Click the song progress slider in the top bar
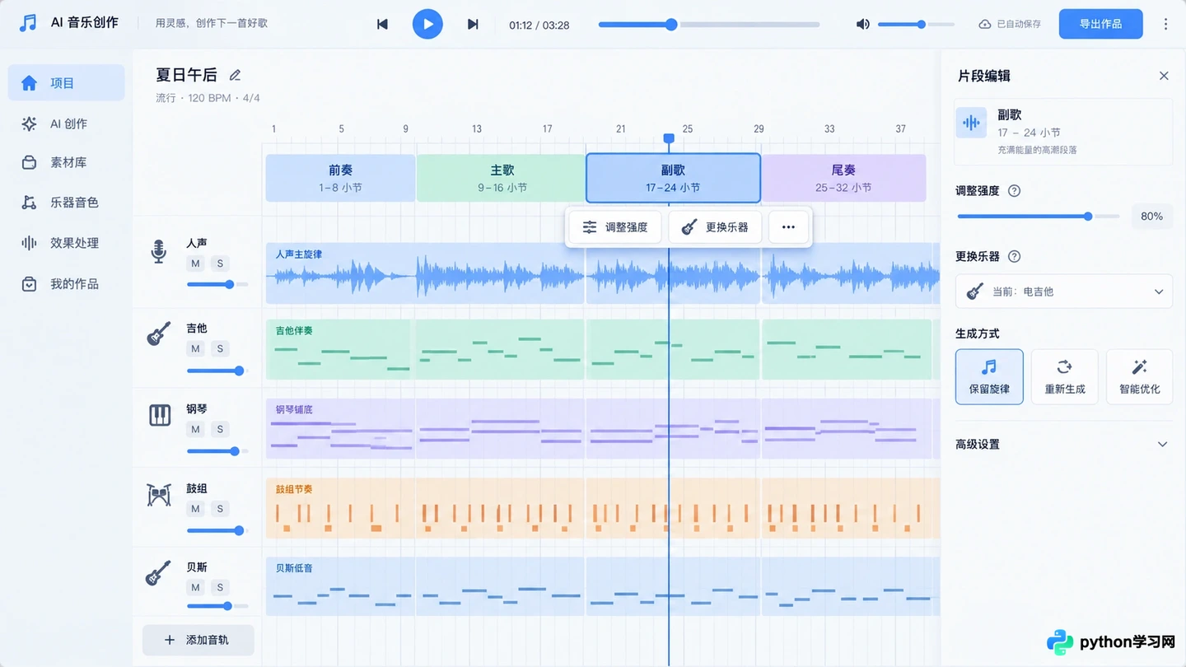 (709, 25)
